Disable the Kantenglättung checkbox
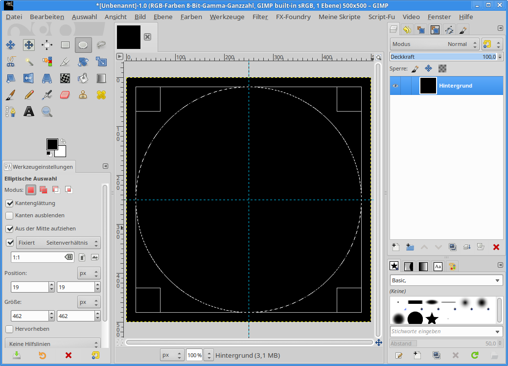The image size is (508, 366). (9, 203)
